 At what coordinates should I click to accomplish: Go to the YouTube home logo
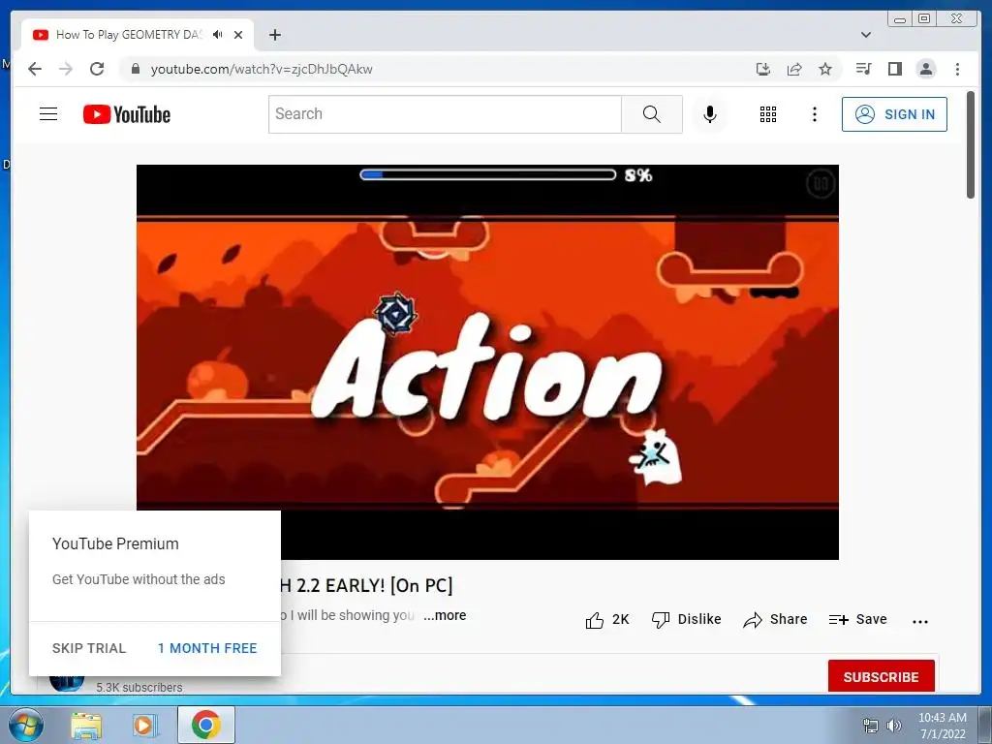point(127,114)
